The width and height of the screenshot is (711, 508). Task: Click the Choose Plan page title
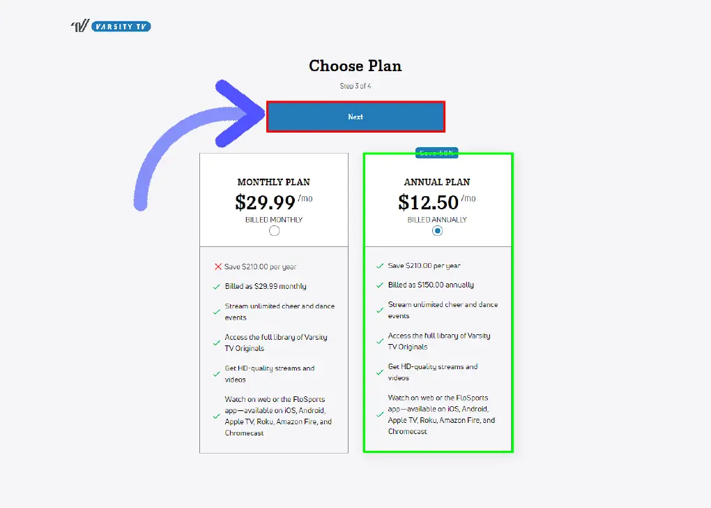click(355, 66)
